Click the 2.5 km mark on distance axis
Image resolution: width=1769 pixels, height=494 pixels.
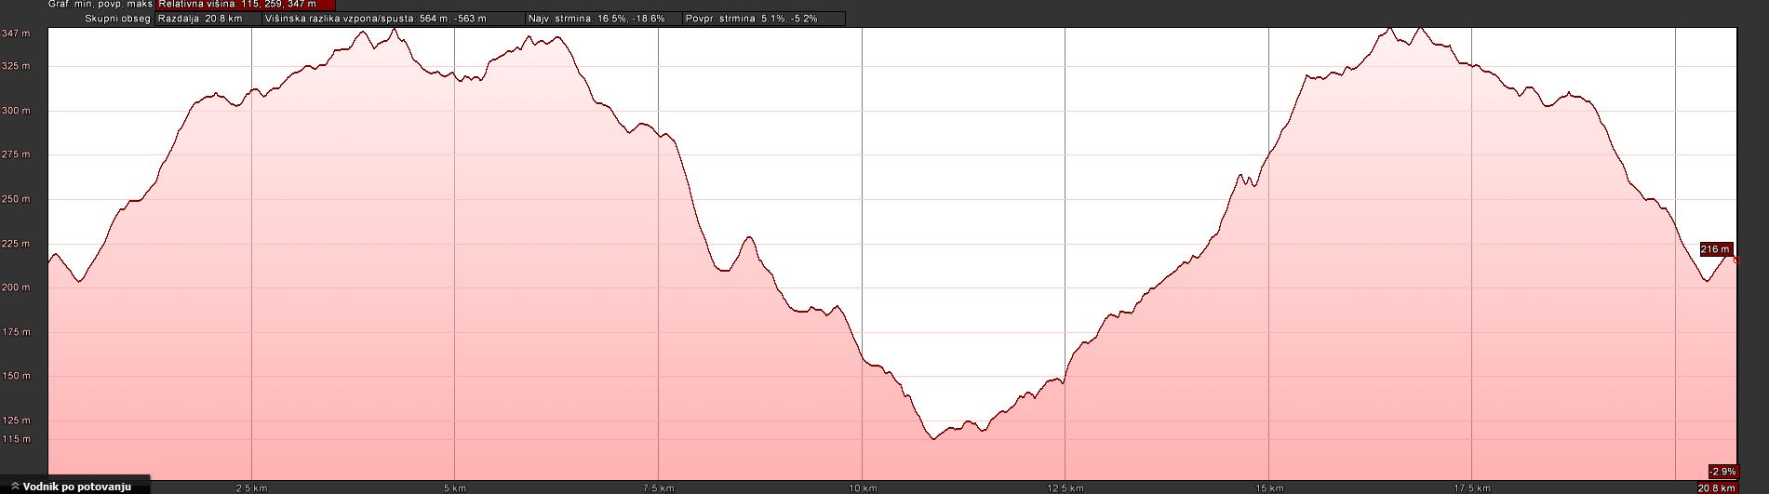point(251,487)
